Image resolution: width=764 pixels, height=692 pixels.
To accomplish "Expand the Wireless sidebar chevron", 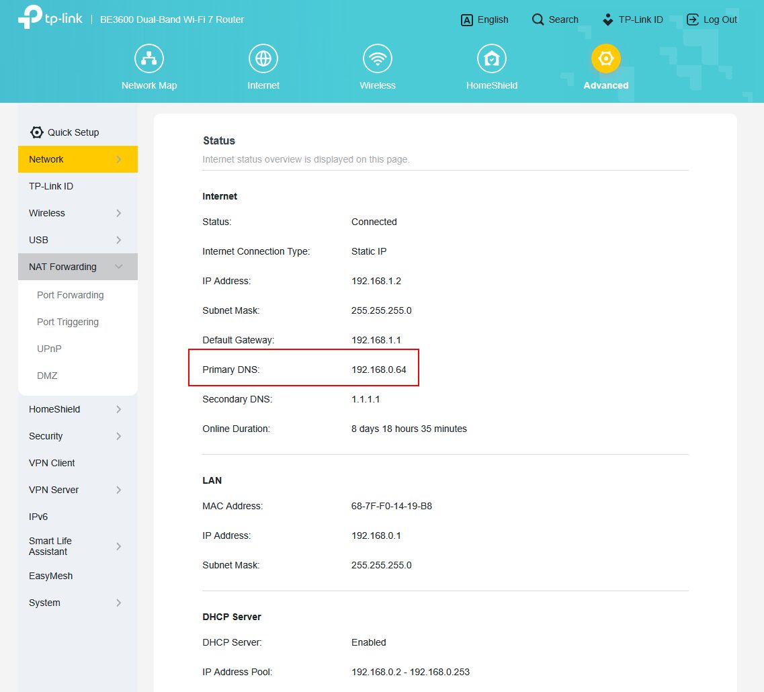I will point(118,213).
